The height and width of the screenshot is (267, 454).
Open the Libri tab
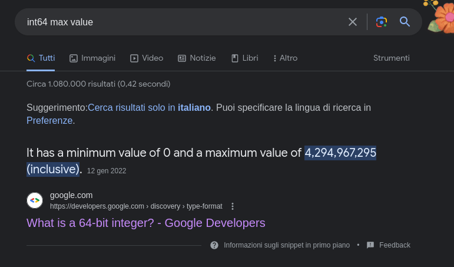(244, 58)
